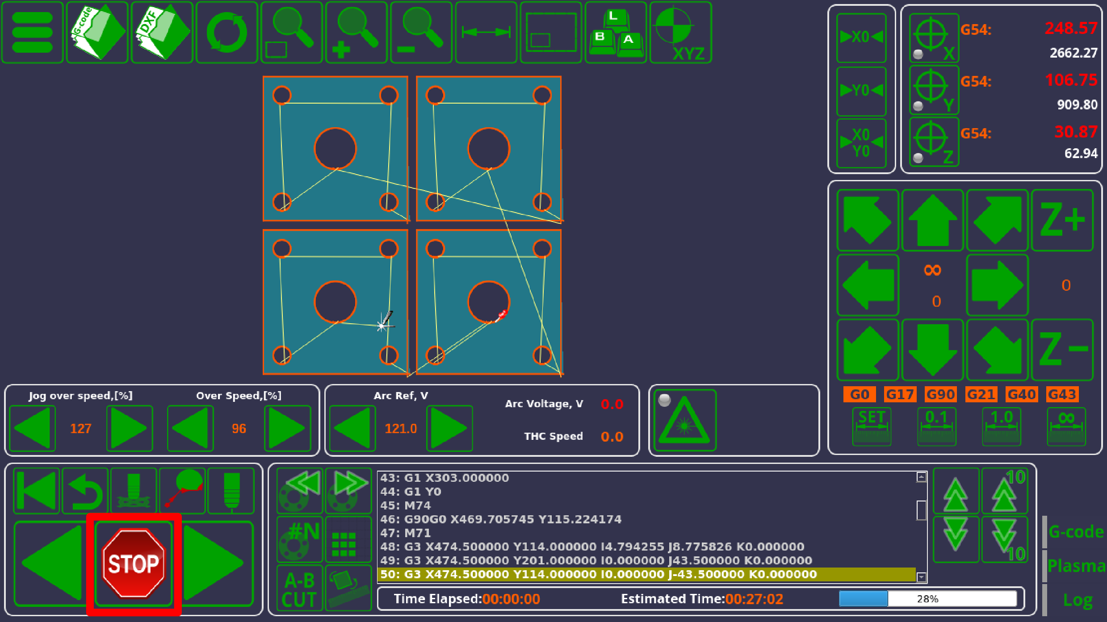1107x622 pixels.
Task: Jog the Z axis up with Z+
Action: click(x=1062, y=220)
